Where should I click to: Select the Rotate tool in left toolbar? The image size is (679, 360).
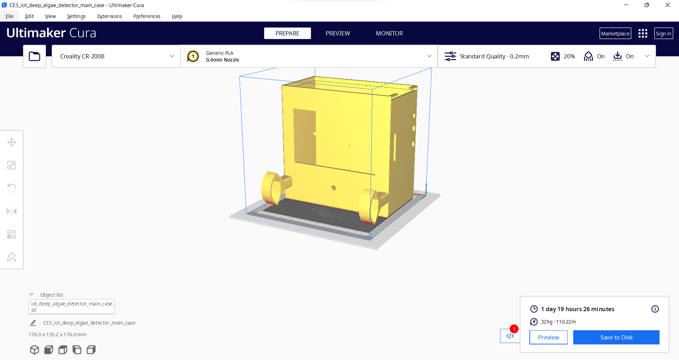pyautogui.click(x=12, y=188)
